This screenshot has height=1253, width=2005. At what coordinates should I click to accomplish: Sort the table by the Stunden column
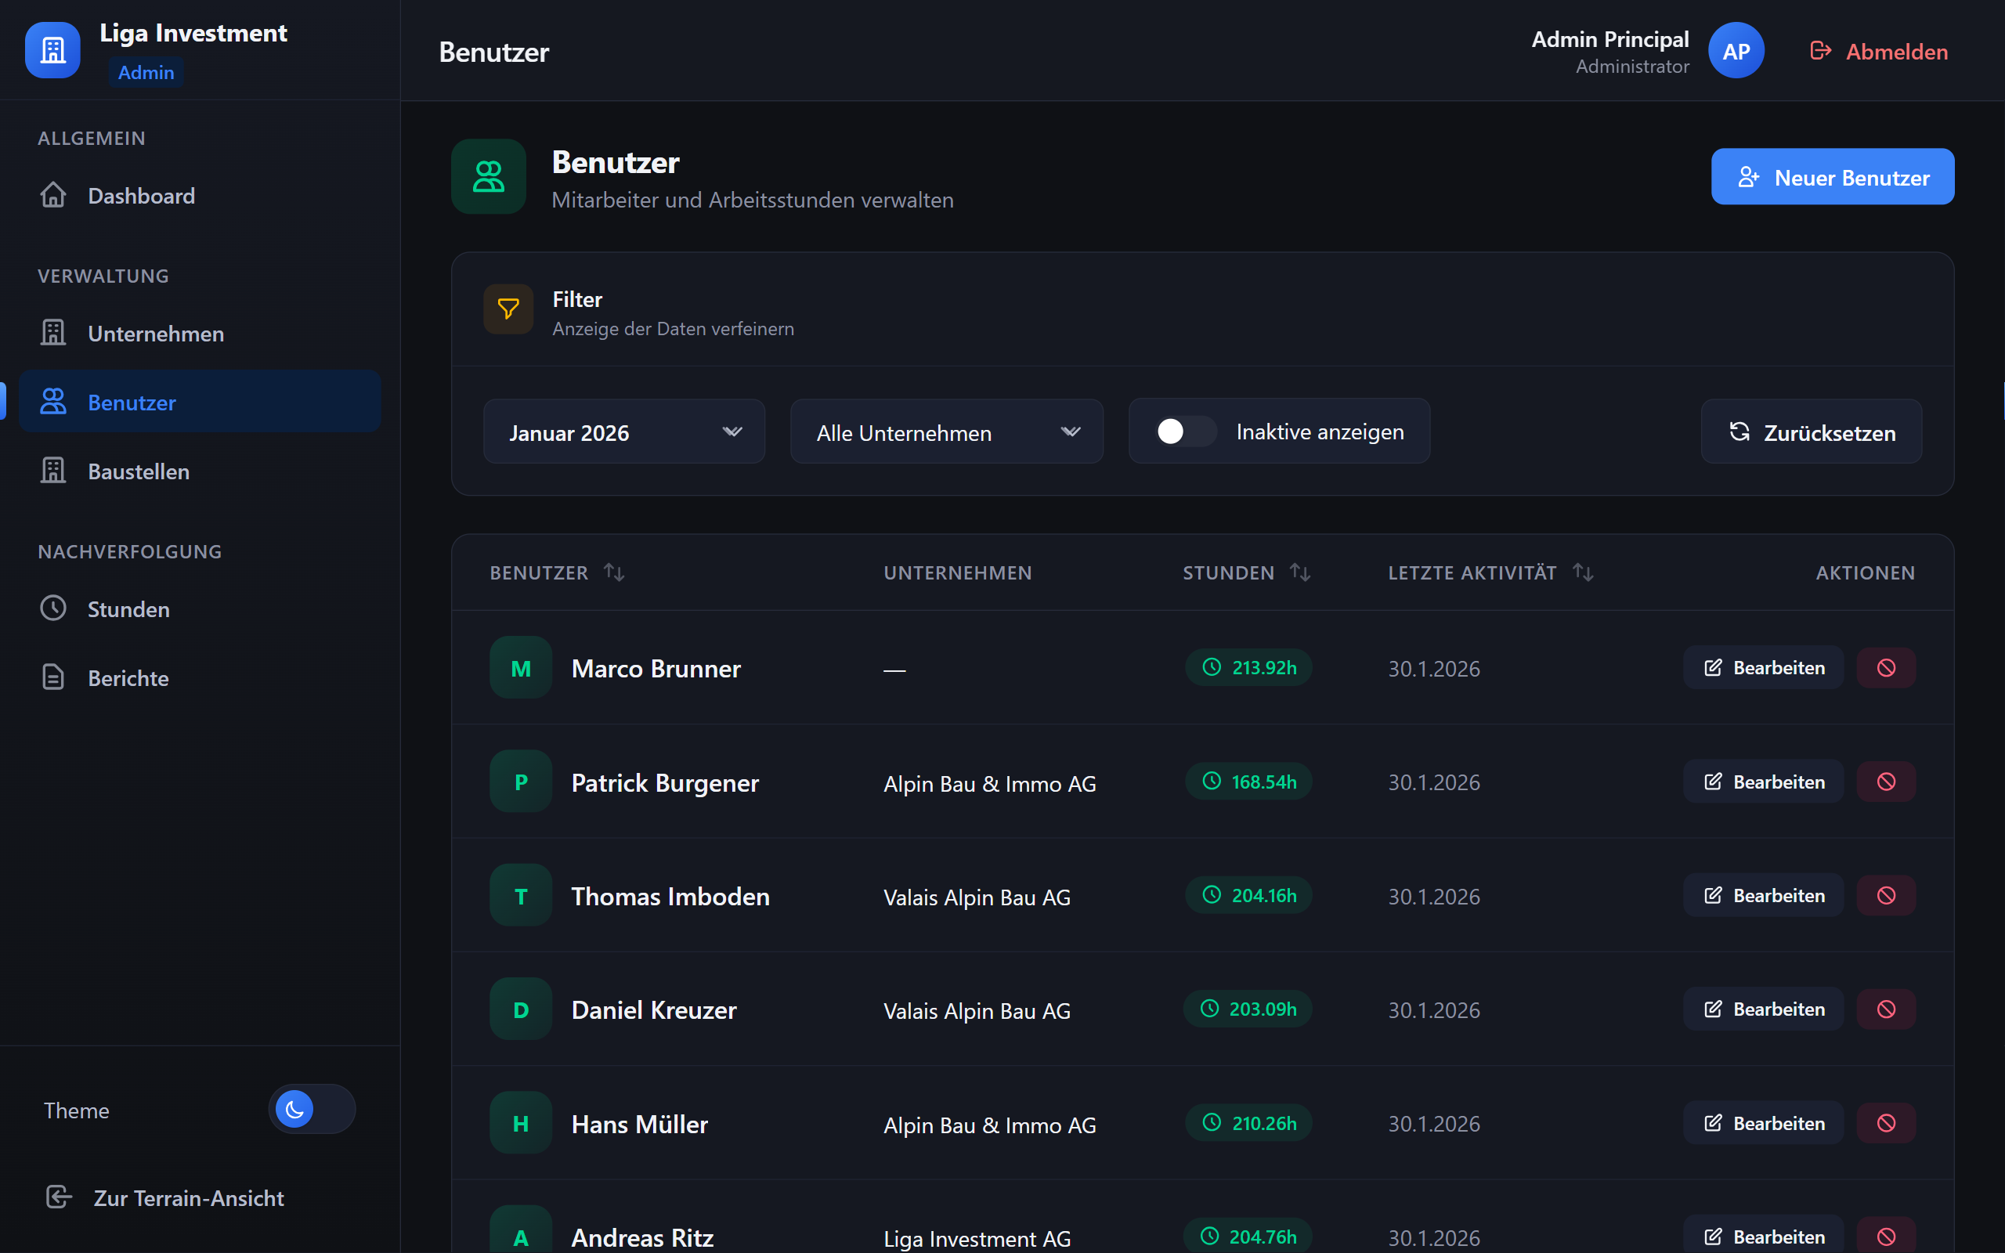pos(1299,572)
